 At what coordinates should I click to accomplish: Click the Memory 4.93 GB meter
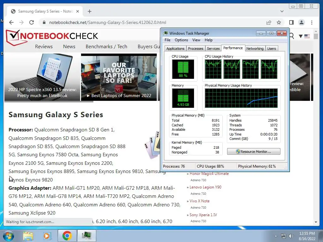(183, 98)
